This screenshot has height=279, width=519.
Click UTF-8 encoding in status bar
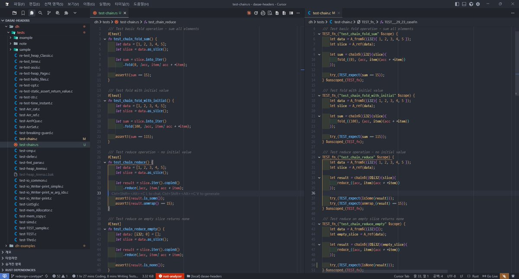451,276
